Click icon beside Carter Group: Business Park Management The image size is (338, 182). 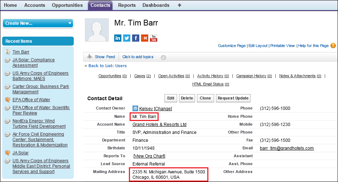[x=8, y=87]
